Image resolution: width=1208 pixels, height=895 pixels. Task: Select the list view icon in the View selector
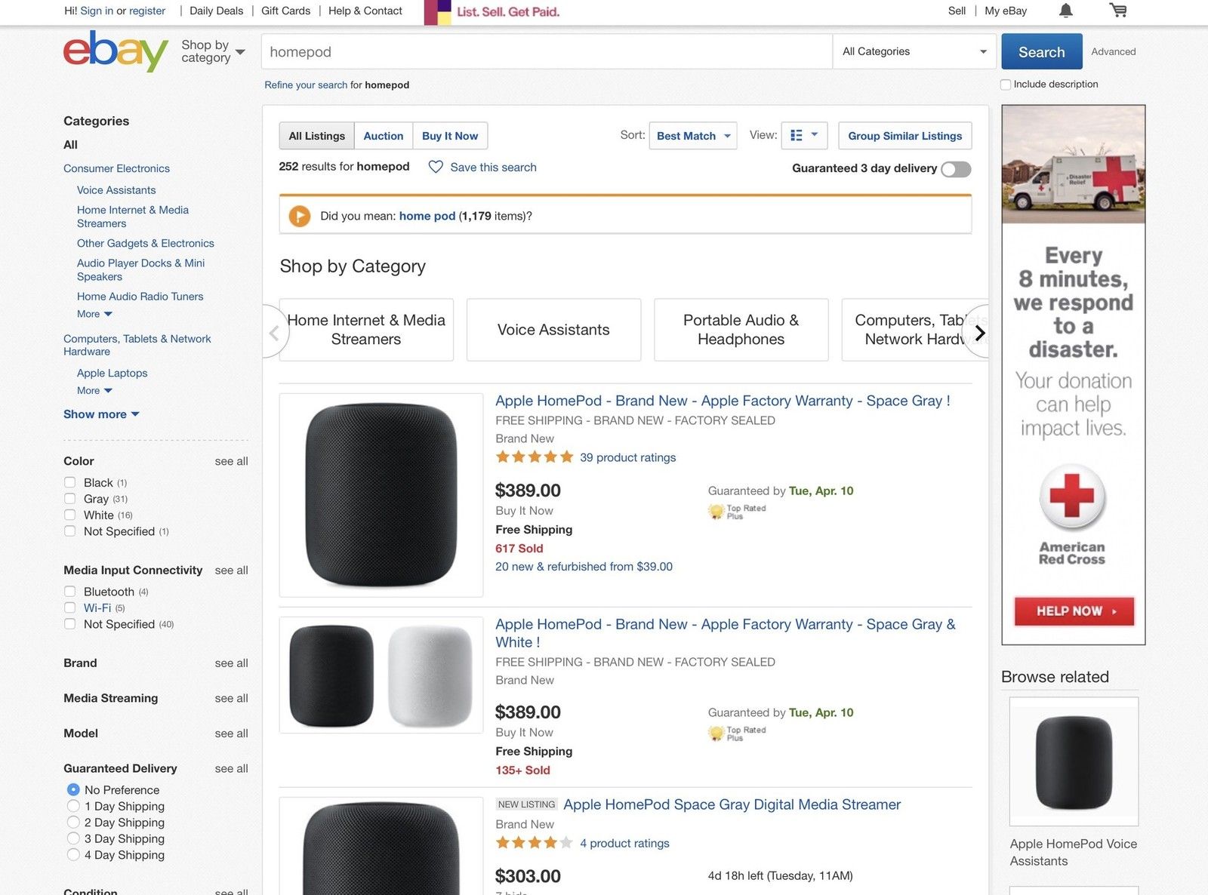click(x=796, y=136)
